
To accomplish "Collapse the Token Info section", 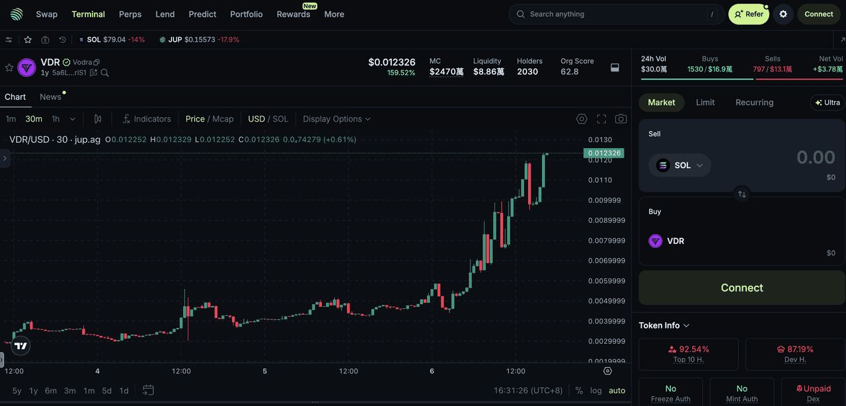I will 664,325.
